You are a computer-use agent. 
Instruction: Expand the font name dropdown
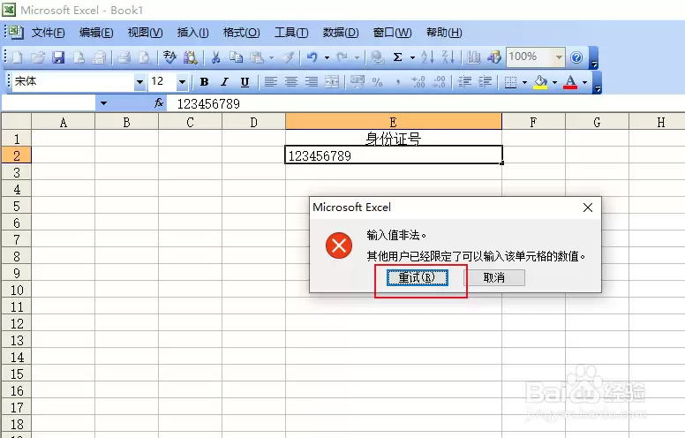coord(139,82)
